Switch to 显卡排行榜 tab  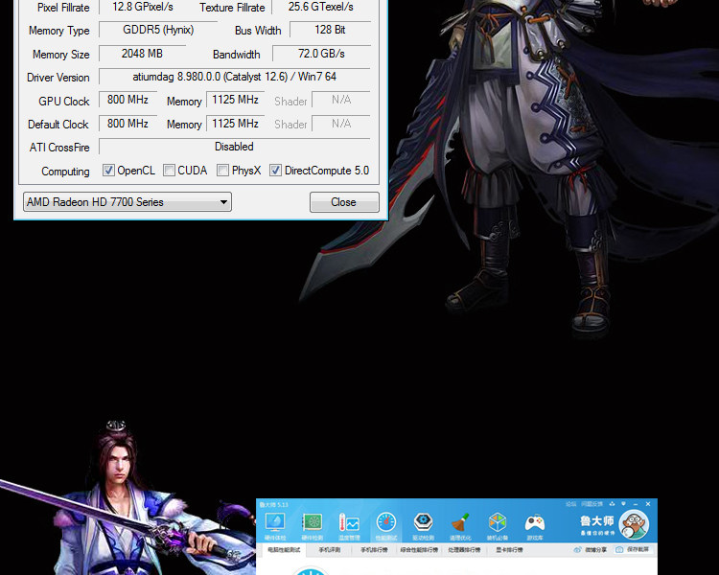click(x=509, y=549)
